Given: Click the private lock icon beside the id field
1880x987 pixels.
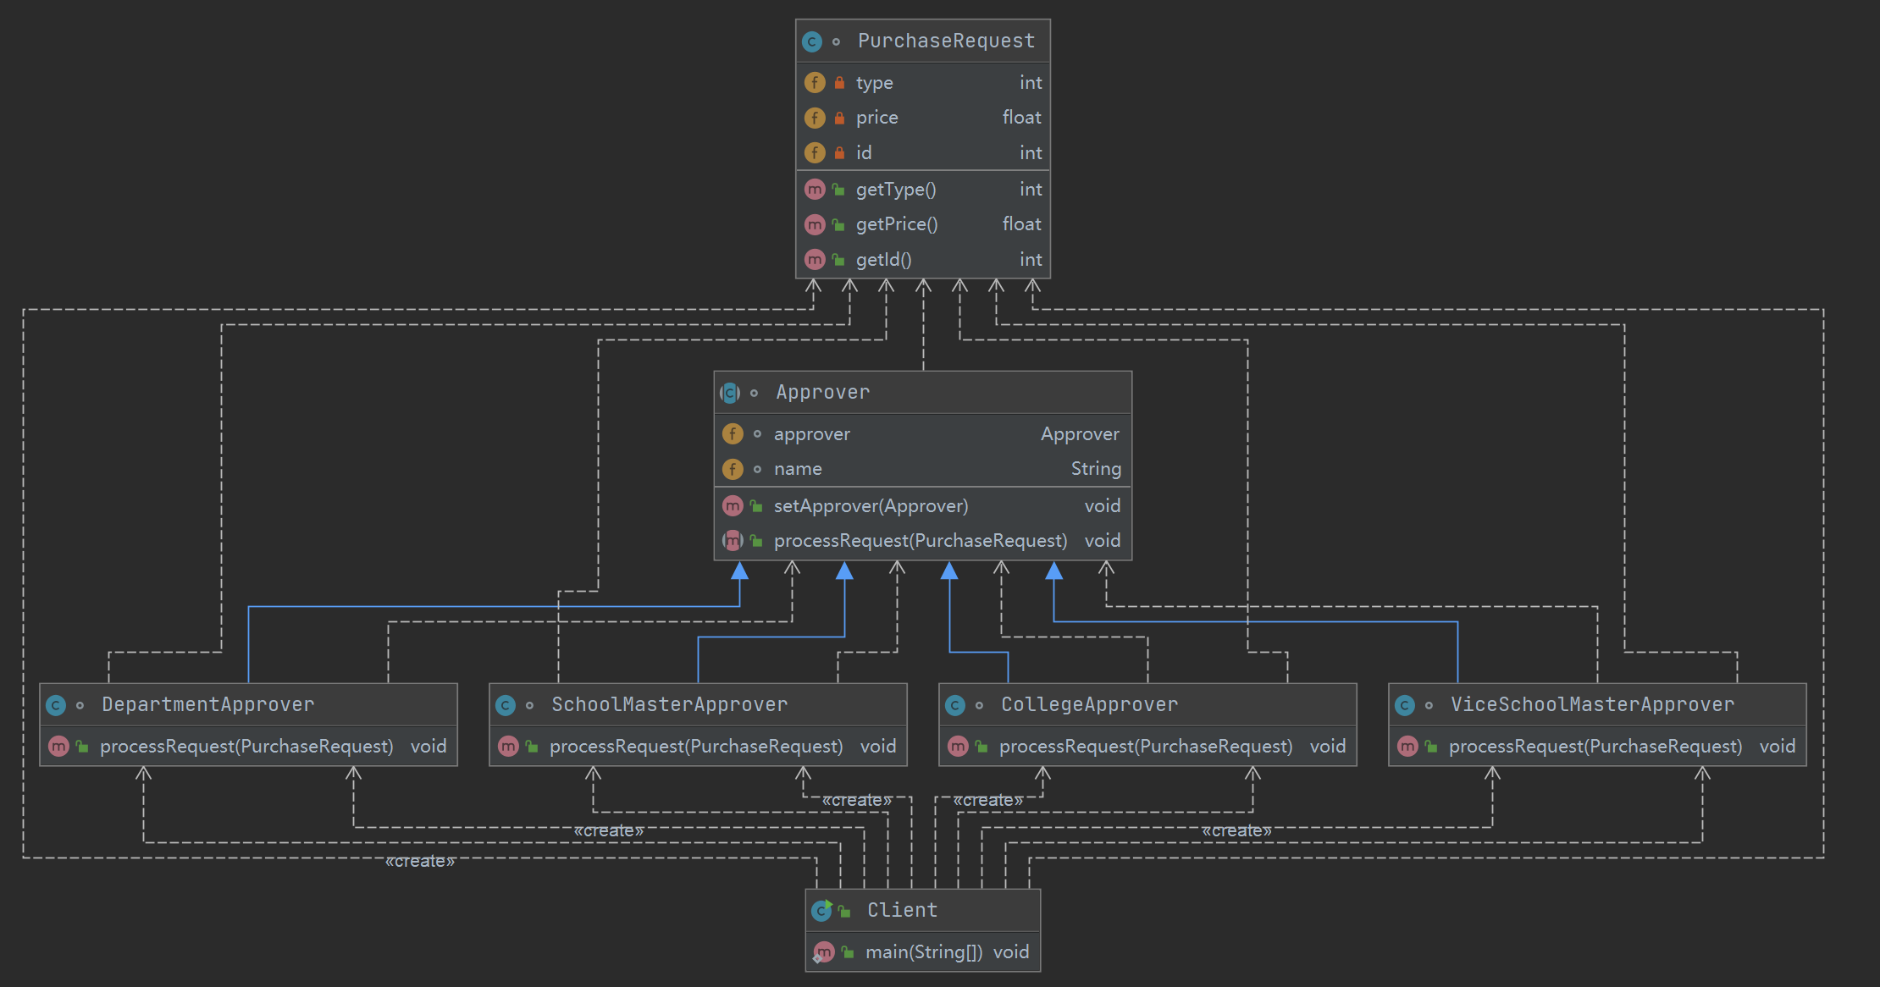Looking at the screenshot, I should pyautogui.click(x=839, y=153).
